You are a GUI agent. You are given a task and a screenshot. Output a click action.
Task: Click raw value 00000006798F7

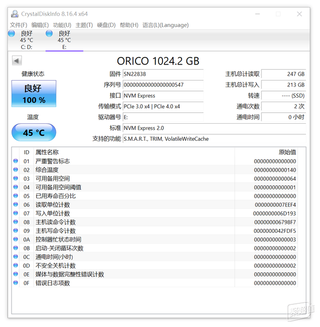(275, 222)
